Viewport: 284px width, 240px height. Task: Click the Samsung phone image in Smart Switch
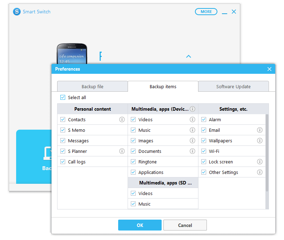(72, 53)
